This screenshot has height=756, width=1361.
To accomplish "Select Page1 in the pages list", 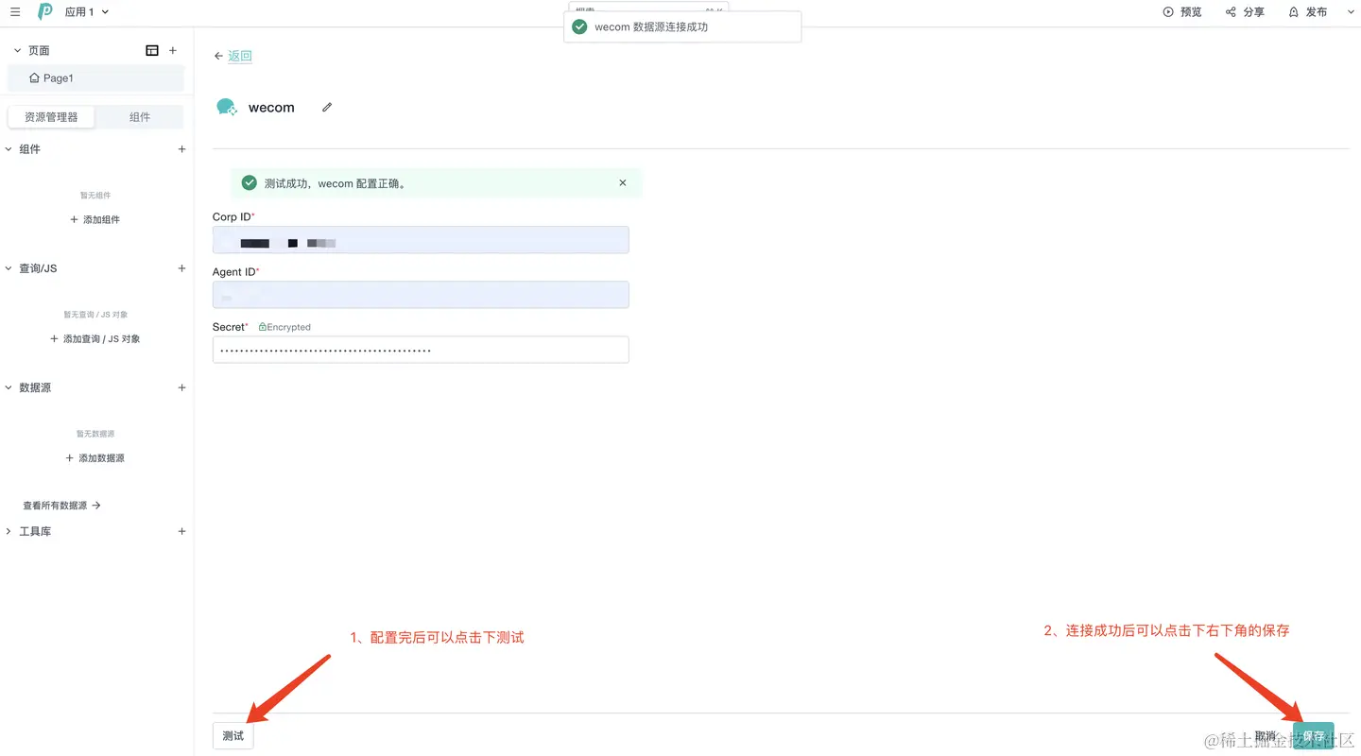I will (95, 78).
